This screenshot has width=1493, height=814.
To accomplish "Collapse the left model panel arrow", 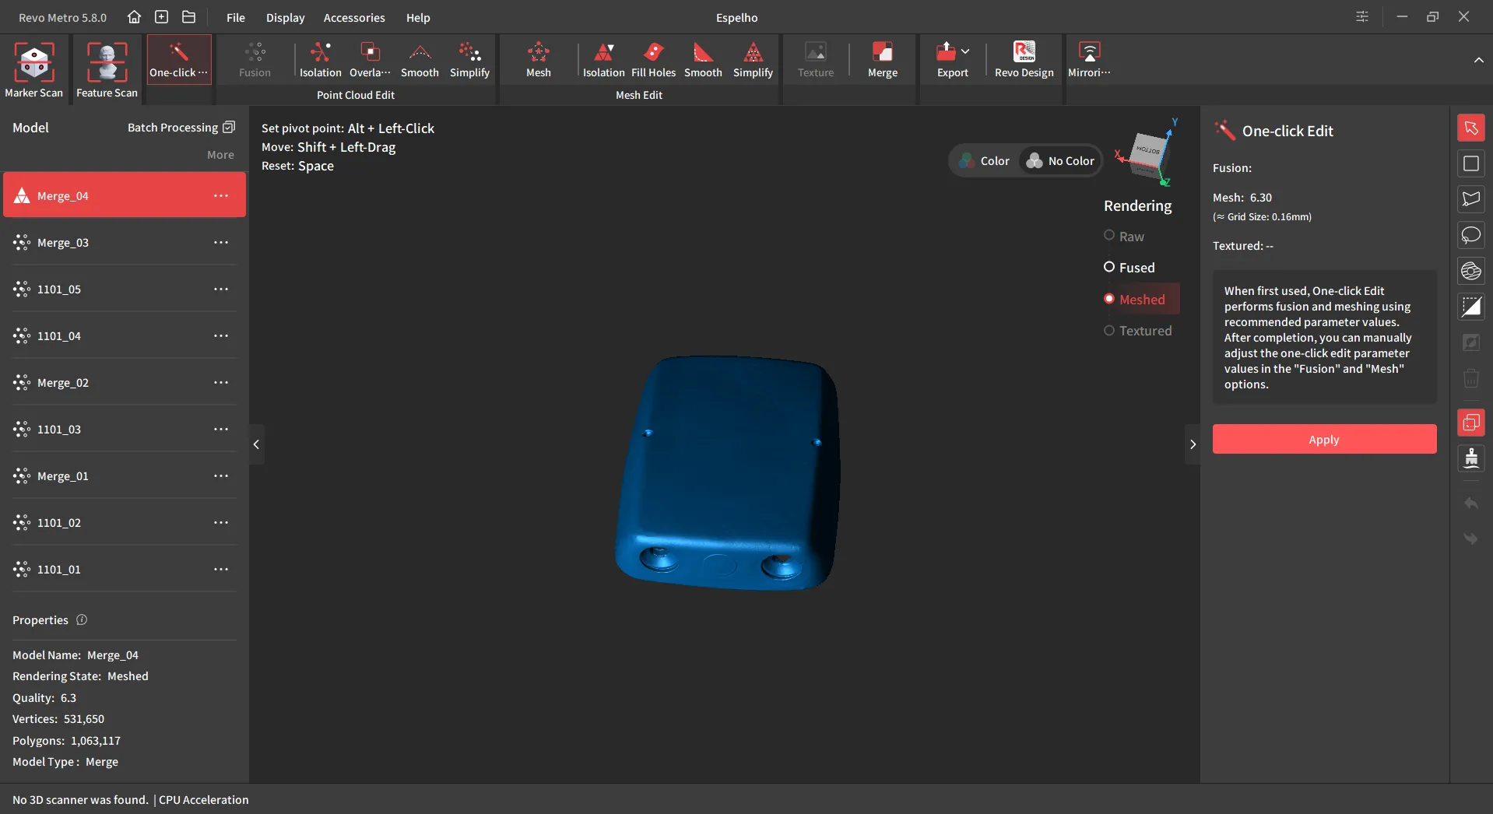I will point(256,444).
